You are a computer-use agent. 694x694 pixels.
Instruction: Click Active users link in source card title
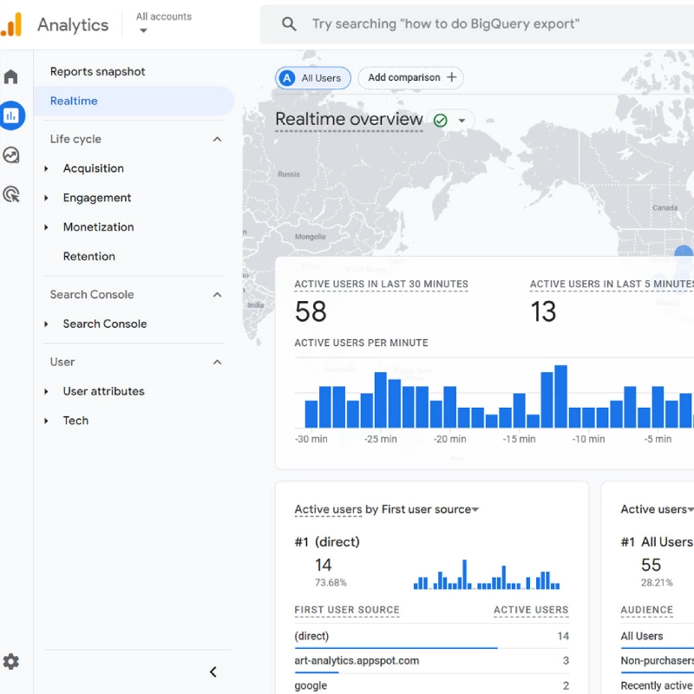pos(329,509)
